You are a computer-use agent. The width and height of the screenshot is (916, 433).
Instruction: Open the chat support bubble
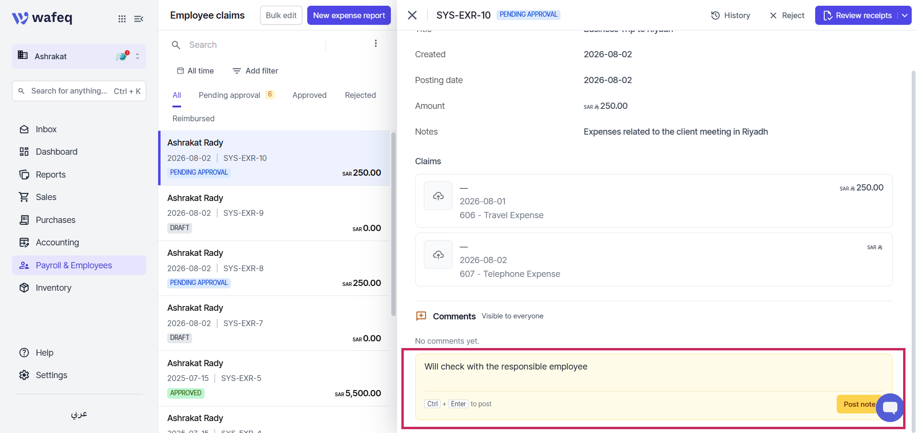click(x=890, y=408)
